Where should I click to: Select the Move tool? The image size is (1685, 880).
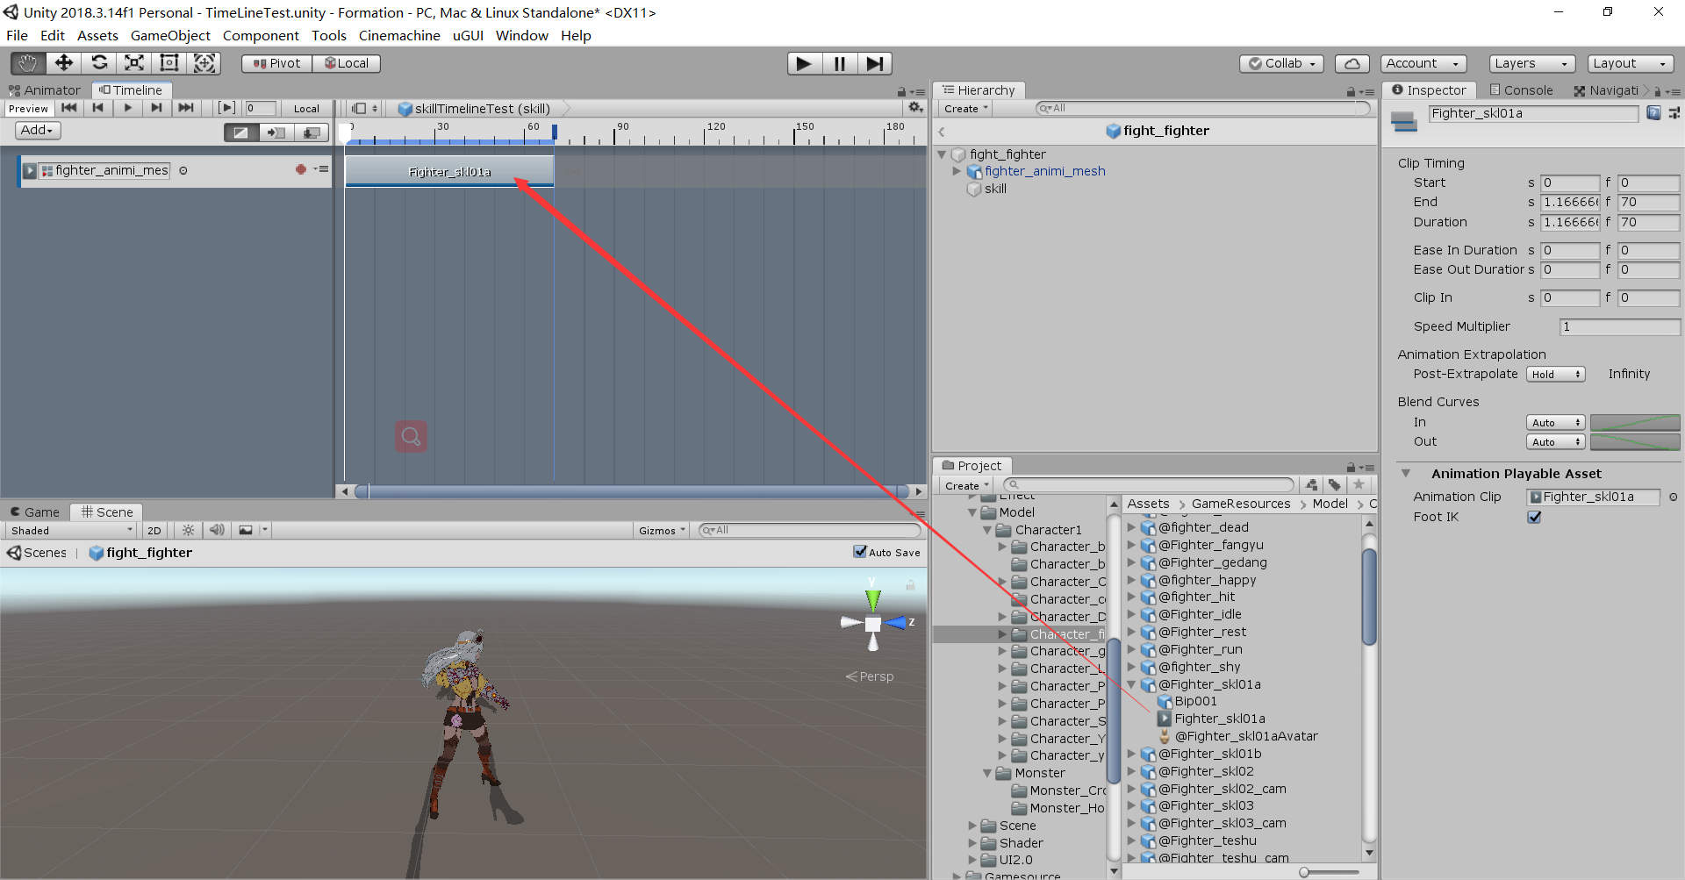(x=63, y=63)
